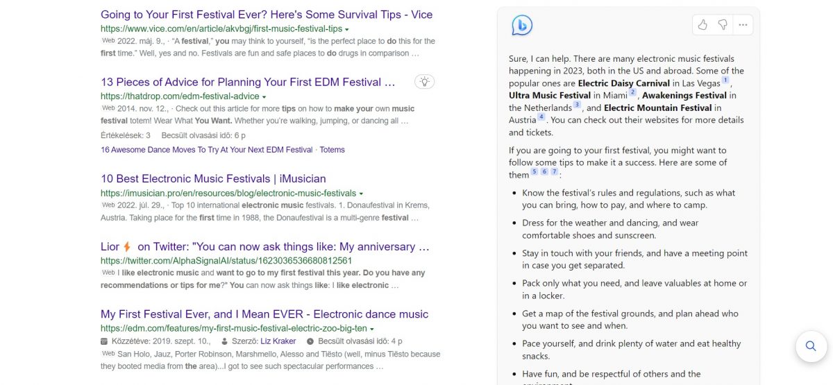Click the Totems sublink

(332, 150)
